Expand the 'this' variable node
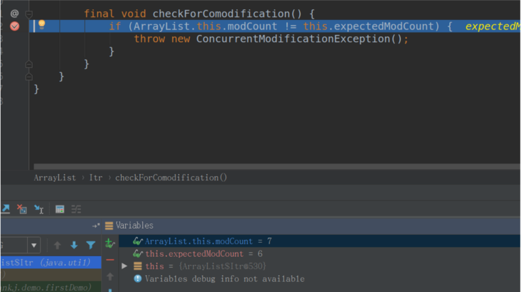Screen dimensions: 521x292 [x=124, y=266]
